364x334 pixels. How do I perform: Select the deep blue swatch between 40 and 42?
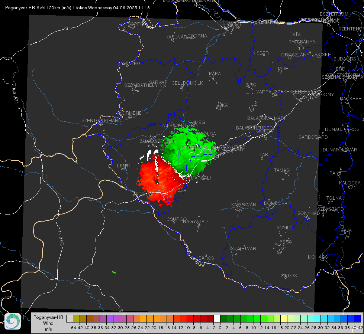[x=358, y=318]
